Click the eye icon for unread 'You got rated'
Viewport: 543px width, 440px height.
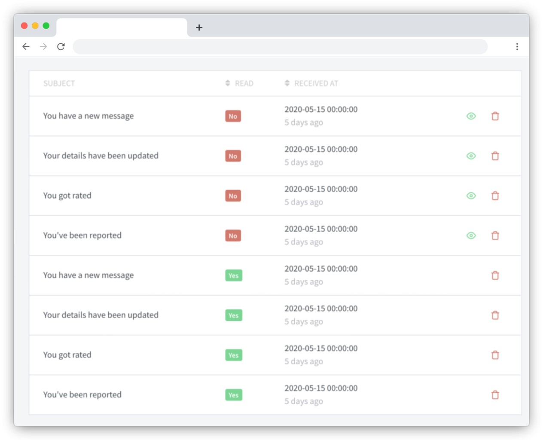pyautogui.click(x=471, y=196)
